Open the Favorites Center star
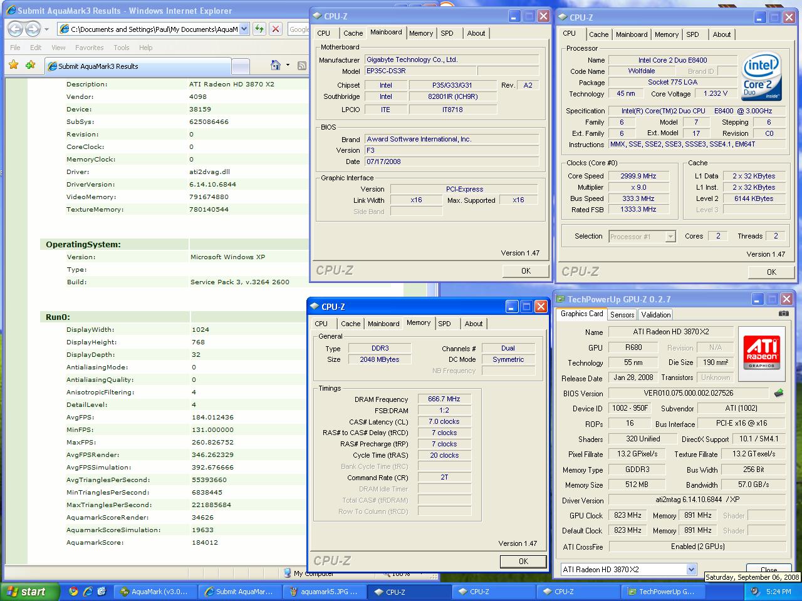 [x=14, y=65]
